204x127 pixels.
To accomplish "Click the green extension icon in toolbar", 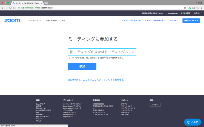I will click(190, 8).
